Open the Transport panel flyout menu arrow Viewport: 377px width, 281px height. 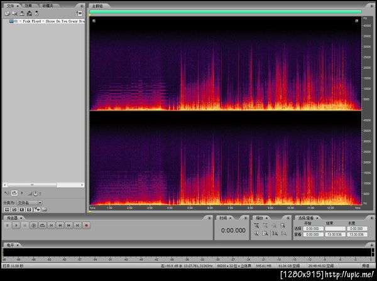(x=209, y=218)
